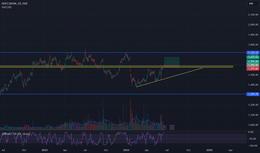Click the blue dividend marker in 2023
The image size is (260, 153).
point(74,127)
